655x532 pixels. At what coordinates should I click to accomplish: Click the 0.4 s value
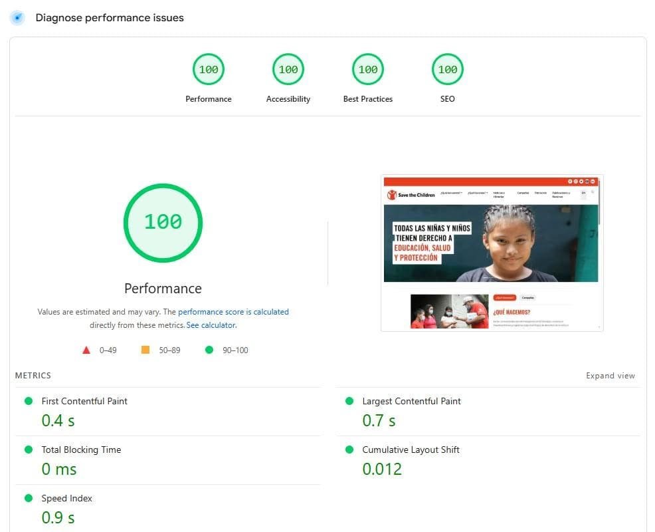[x=58, y=421]
